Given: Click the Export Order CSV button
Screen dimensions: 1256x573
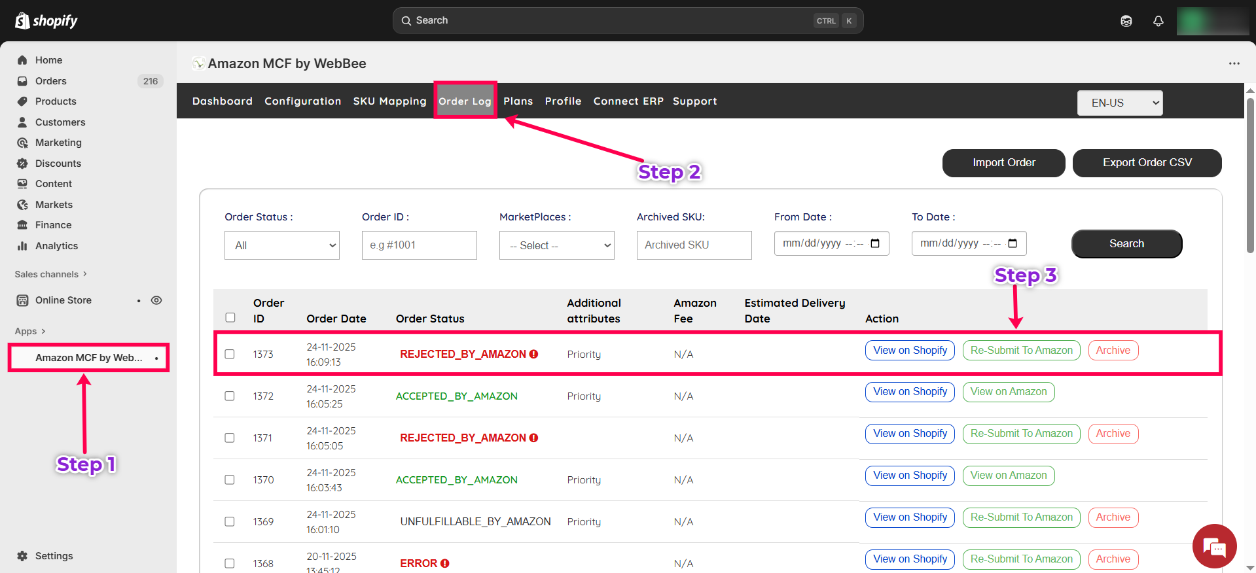Looking at the screenshot, I should [1147, 163].
